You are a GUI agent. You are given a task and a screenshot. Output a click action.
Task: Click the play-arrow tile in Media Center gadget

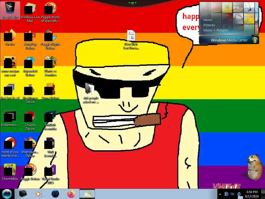[x=238, y=18]
